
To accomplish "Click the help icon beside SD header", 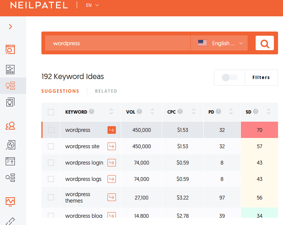I will 256,111.
